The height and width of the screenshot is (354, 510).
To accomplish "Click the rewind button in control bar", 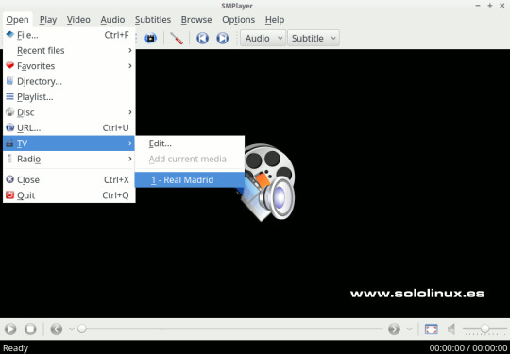I will 57,329.
